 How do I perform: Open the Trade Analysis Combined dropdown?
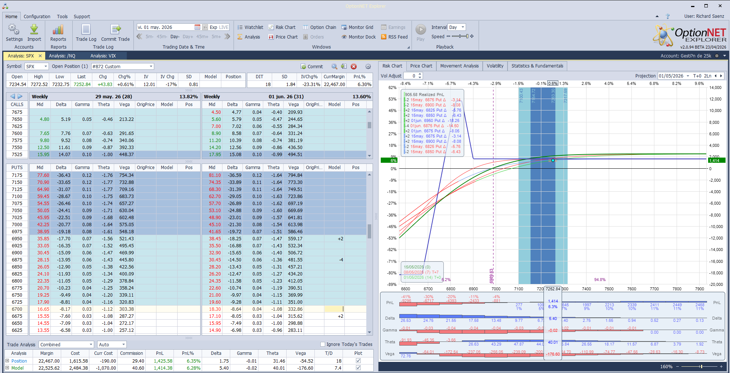(x=67, y=344)
